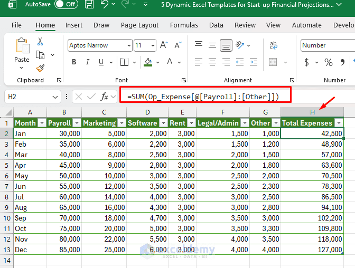
Task: Toggle the AutoSave switch
Action: coord(66,4)
